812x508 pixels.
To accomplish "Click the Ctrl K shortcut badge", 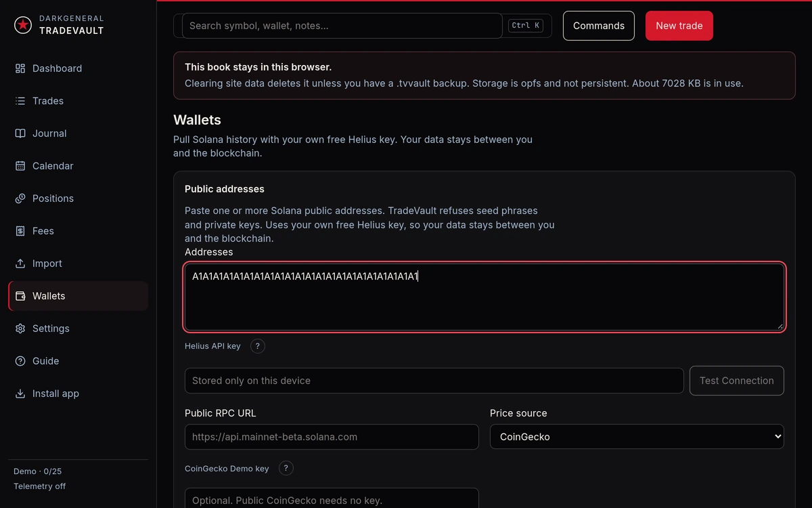I will pos(526,26).
